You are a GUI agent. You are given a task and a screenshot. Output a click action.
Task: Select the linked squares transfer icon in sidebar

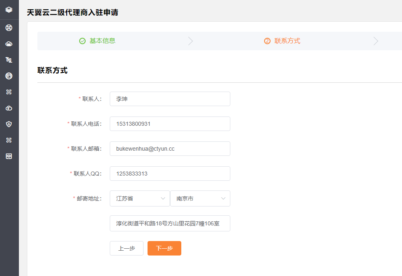[x=9, y=60]
